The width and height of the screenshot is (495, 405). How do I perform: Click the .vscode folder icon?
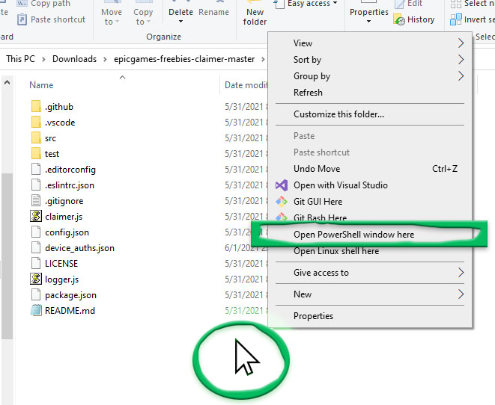click(36, 123)
